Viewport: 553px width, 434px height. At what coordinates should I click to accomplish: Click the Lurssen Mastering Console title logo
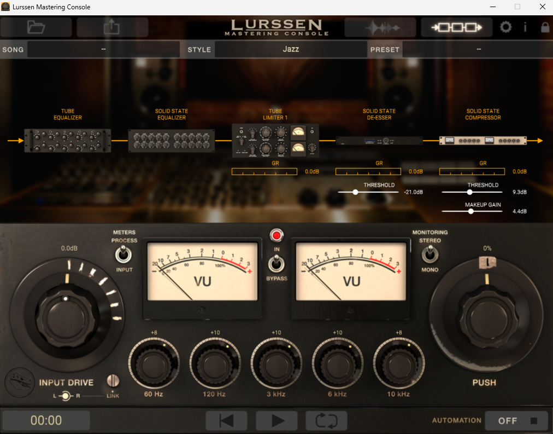tap(276, 27)
